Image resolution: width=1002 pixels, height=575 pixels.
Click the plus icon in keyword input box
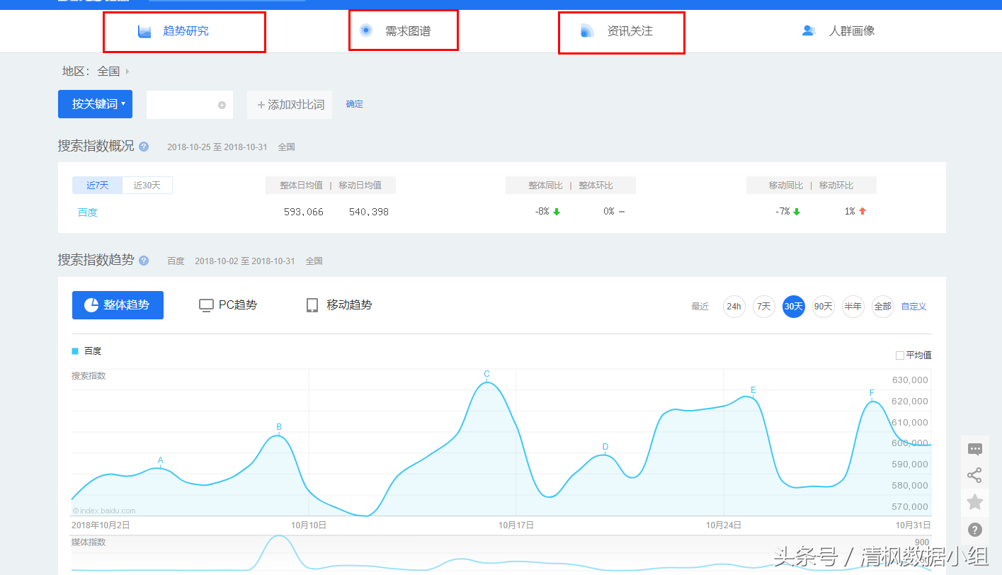pos(222,105)
